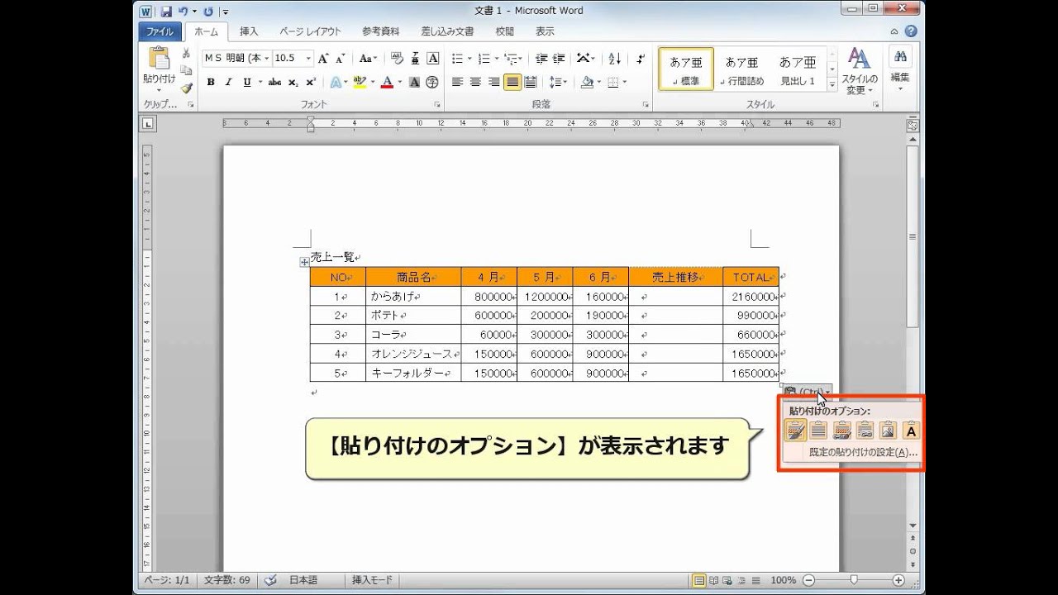Image resolution: width=1058 pixels, height=595 pixels.
Task: Click the Shrink Font icon
Action: coord(340,59)
